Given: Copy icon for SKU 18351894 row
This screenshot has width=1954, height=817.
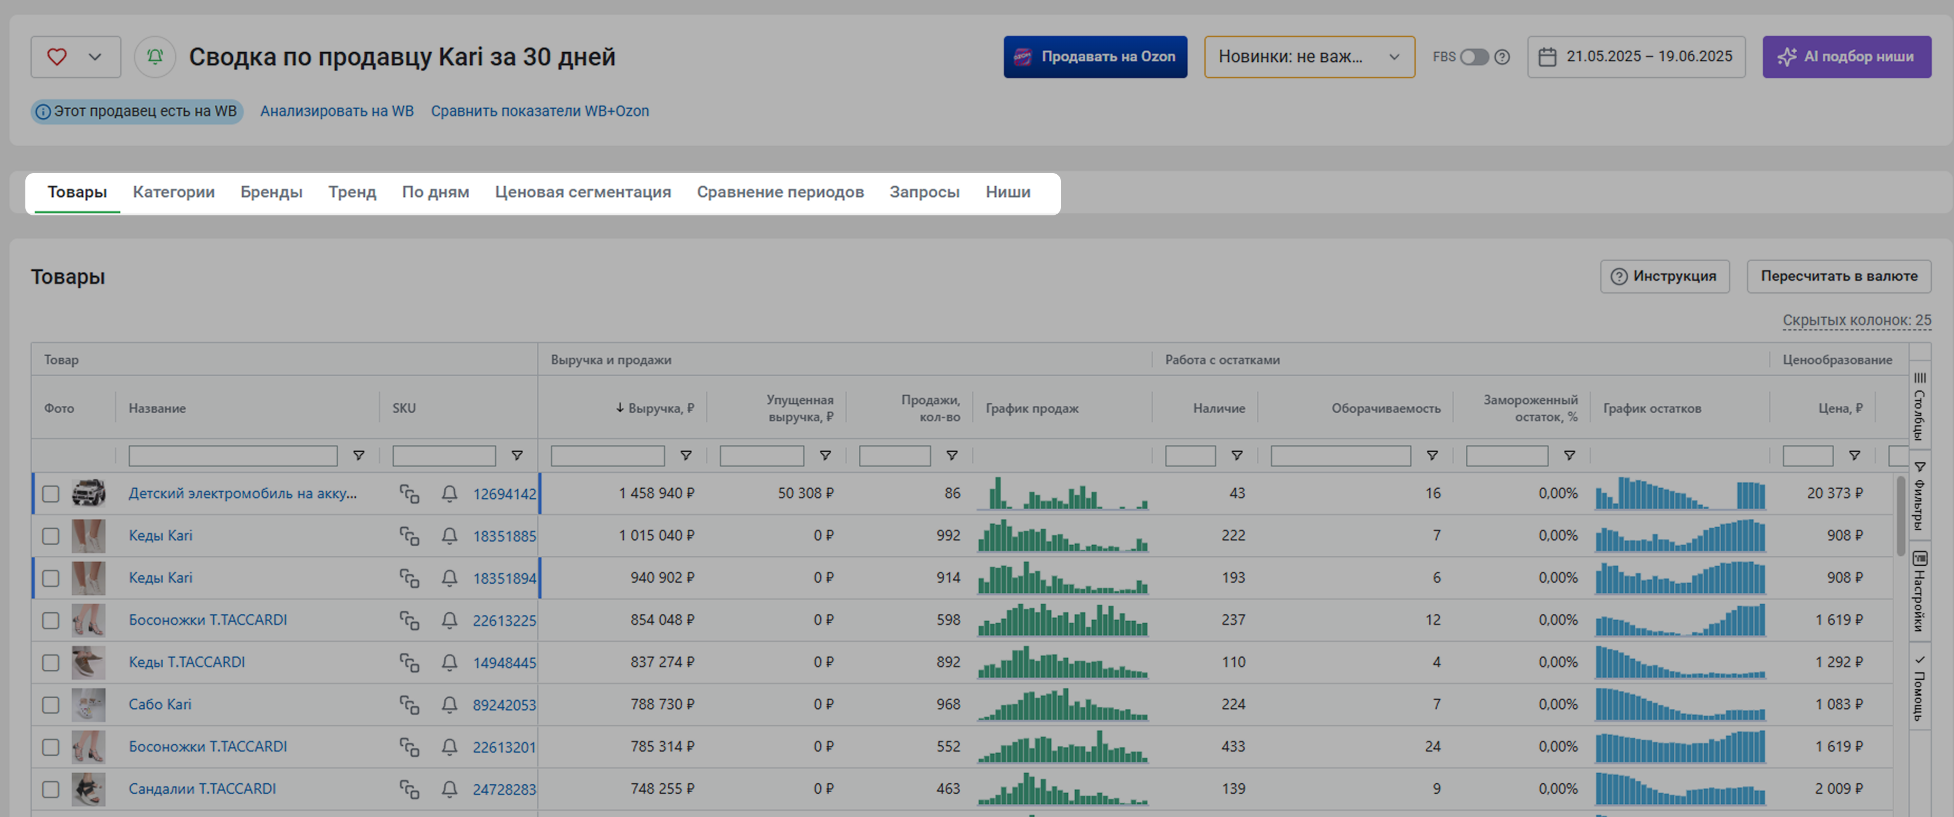Looking at the screenshot, I should pyautogui.click(x=410, y=578).
